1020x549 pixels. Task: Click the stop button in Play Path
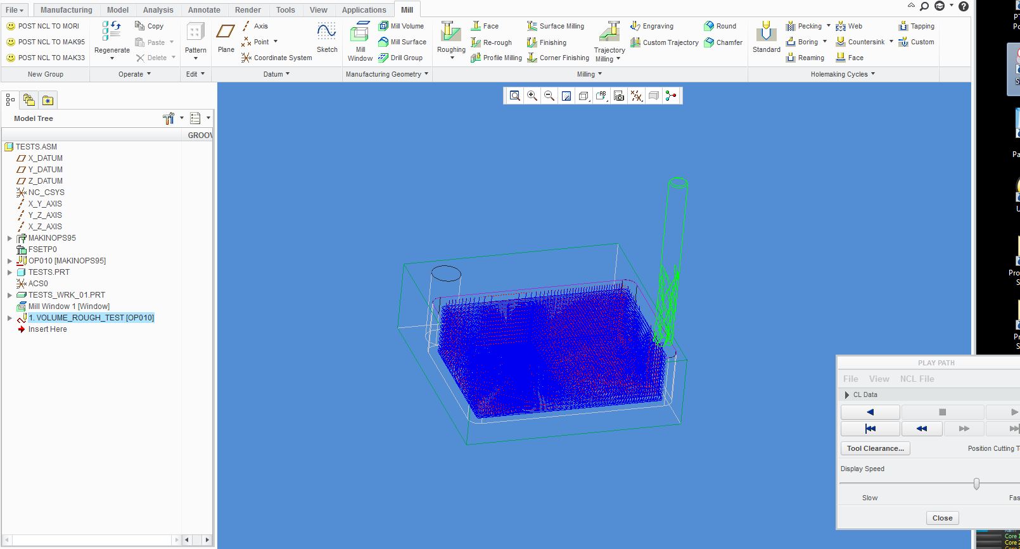[942, 412]
